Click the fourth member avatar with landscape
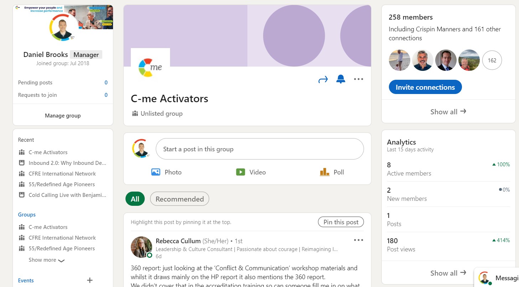 pyautogui.click(x=469, y=60)
